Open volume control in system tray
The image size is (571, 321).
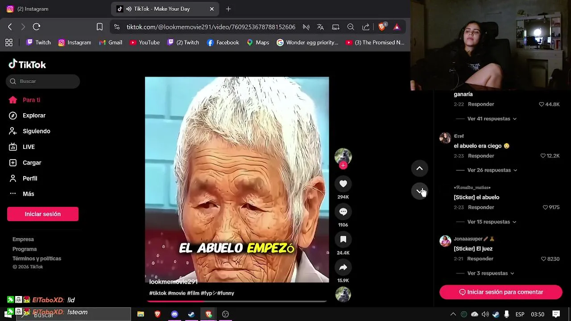coord(485,314)
